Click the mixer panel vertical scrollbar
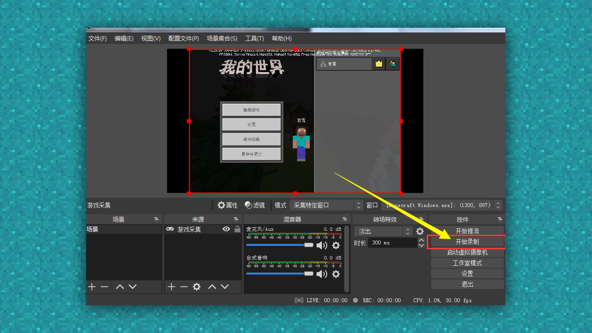 347,258
